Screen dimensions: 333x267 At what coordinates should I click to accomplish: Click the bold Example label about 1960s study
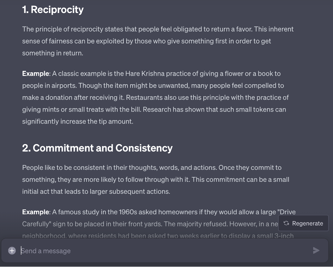[x=36, y=212]
